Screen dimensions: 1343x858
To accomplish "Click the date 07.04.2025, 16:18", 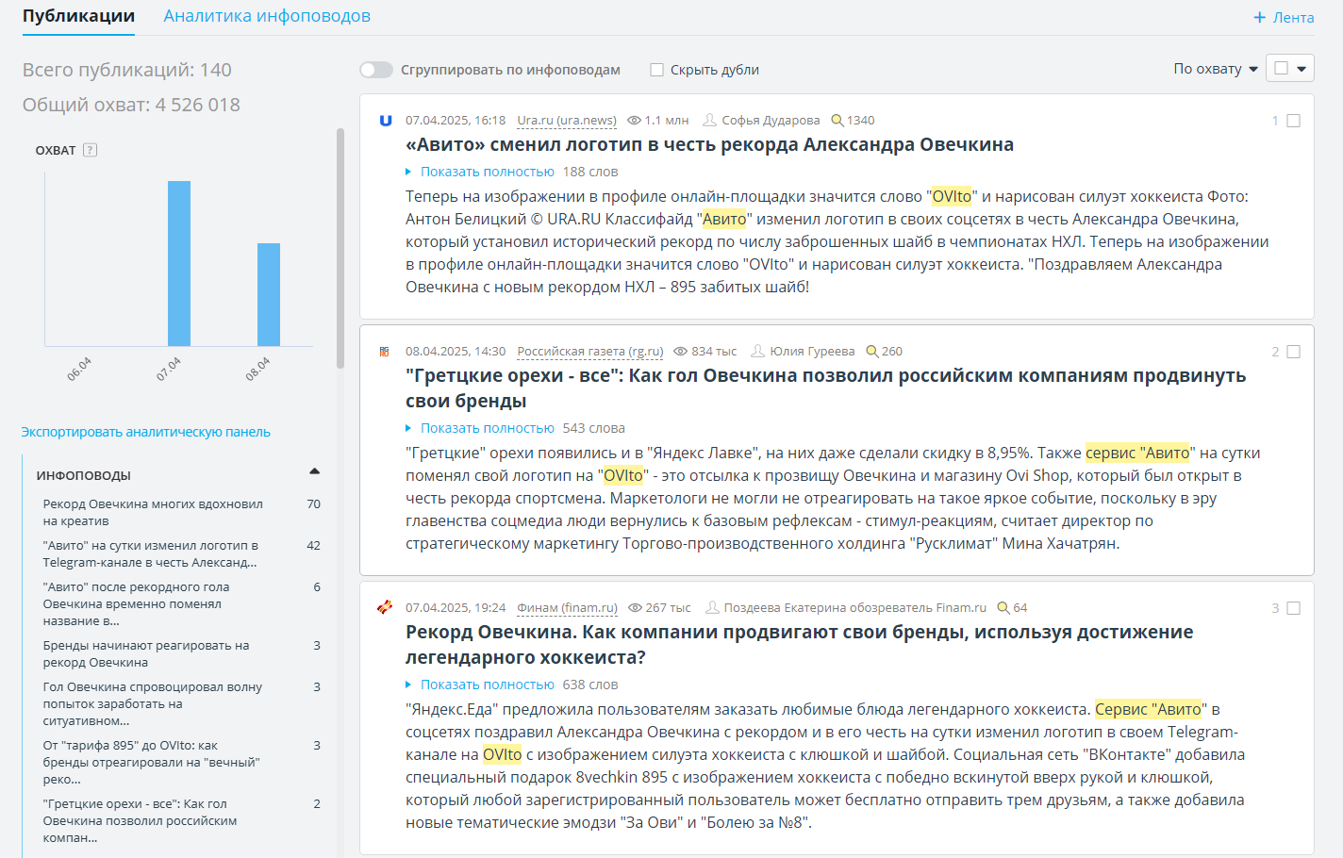I will 456,121.
